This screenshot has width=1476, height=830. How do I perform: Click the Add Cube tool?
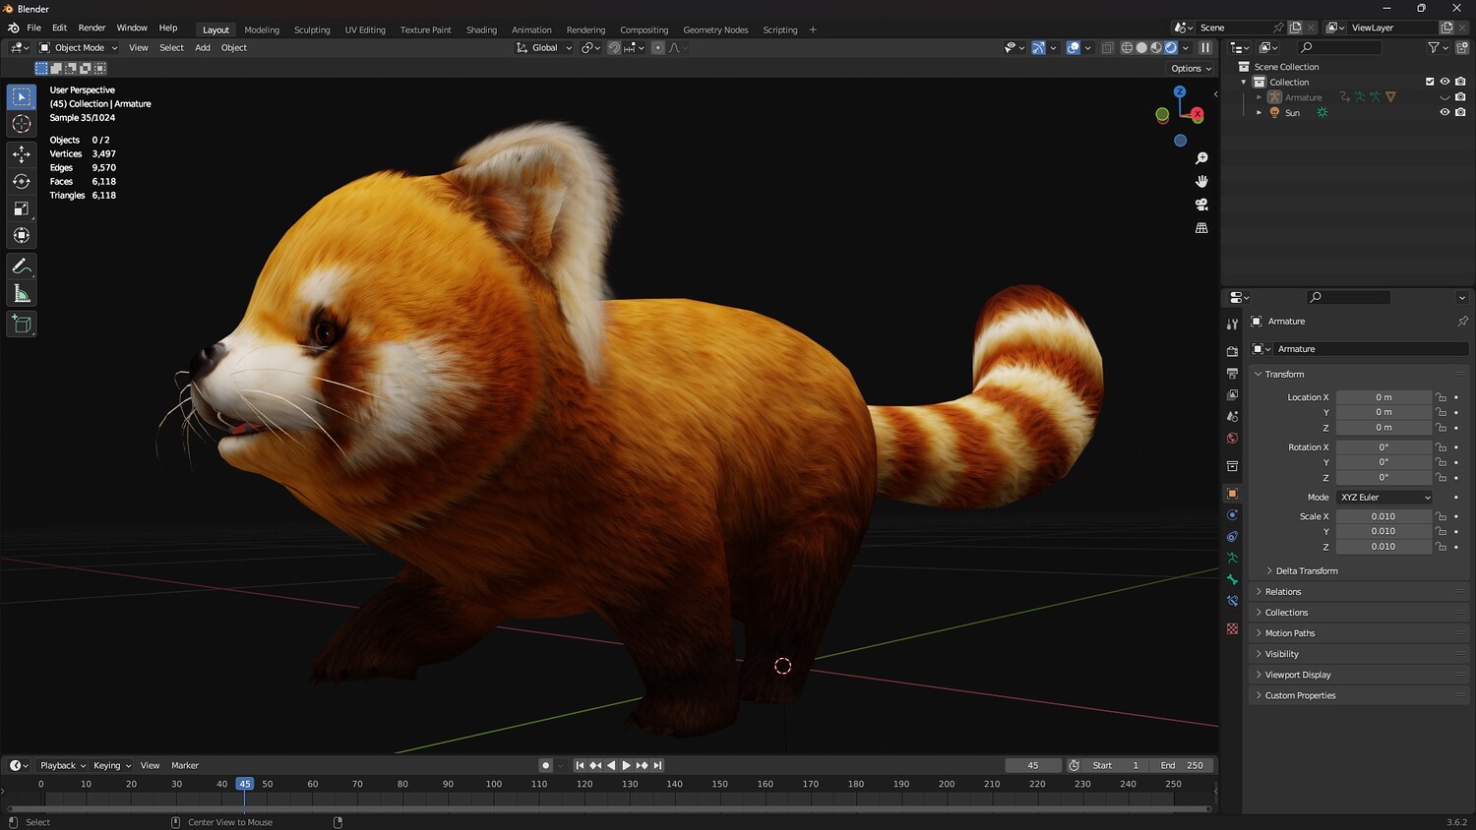point(22,325)
